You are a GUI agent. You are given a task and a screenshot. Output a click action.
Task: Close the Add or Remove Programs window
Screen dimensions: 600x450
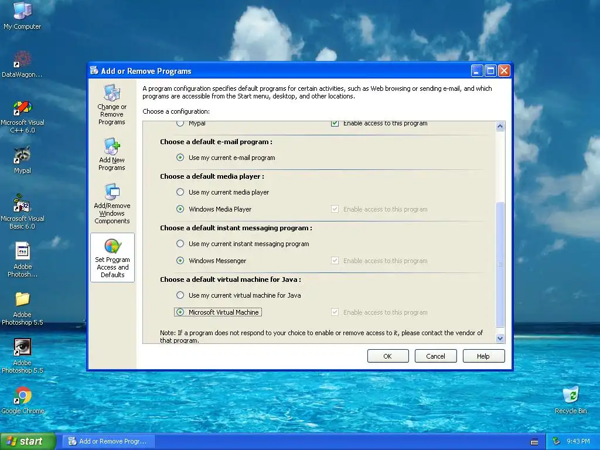[504, 71]
